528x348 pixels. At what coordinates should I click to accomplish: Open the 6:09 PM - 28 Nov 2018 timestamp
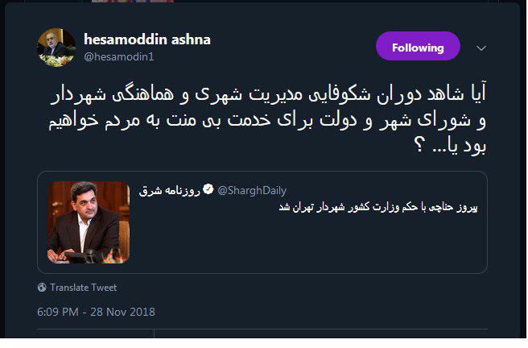click(96, 312)
